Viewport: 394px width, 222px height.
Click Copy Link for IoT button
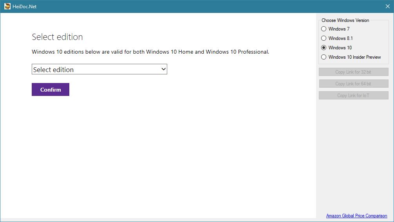click(x=354, y=96)
